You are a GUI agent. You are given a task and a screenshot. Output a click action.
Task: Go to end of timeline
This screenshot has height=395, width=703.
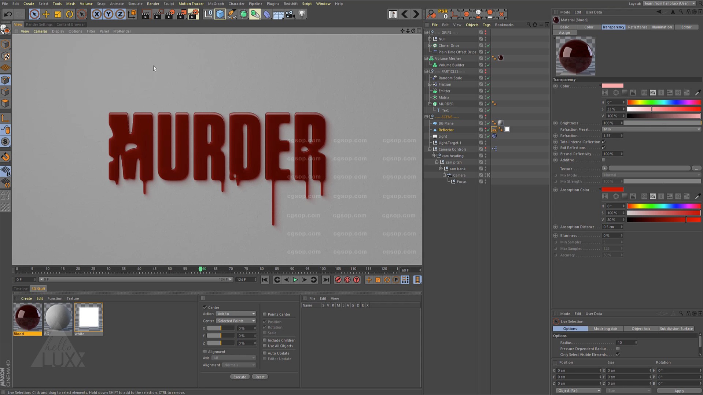tap(326, 280)
